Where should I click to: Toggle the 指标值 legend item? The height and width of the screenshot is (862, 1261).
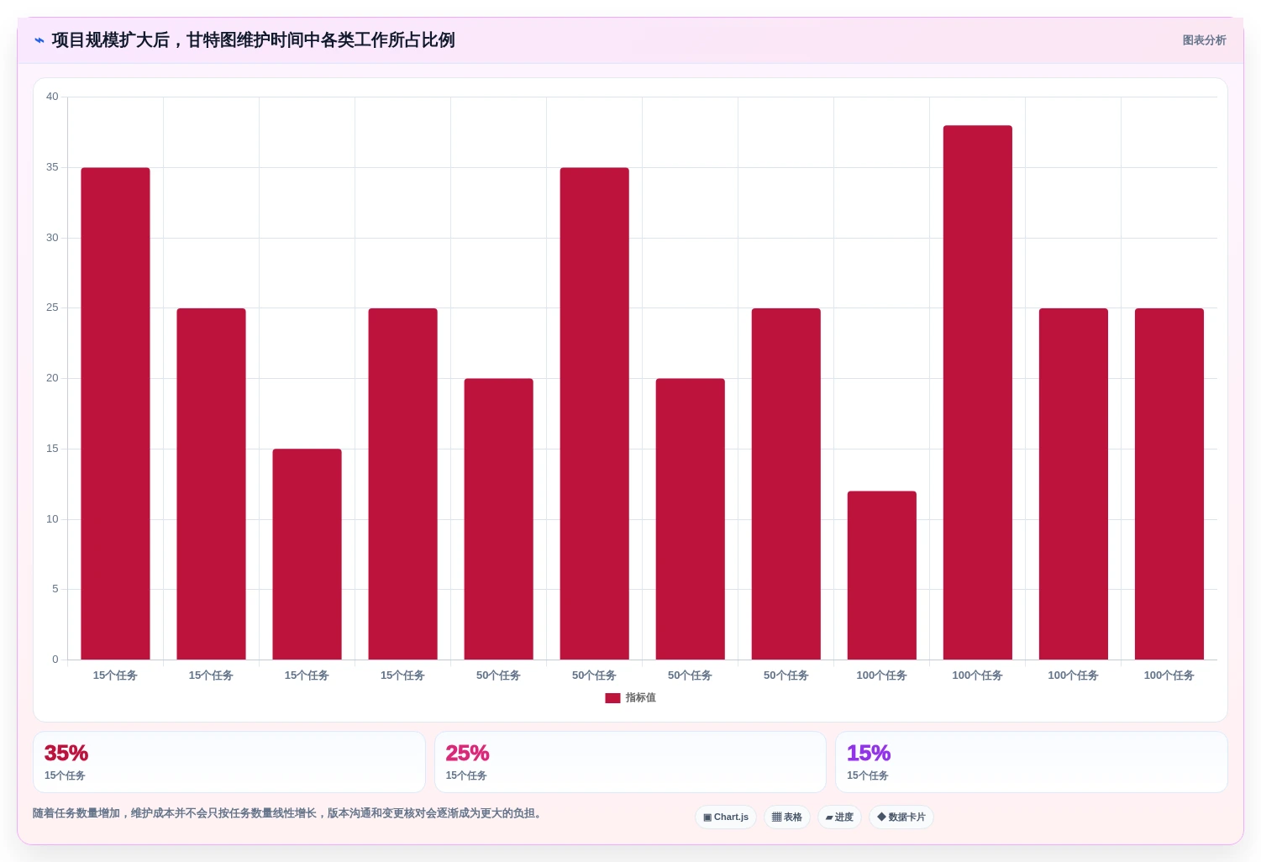(x=630, y=698)
